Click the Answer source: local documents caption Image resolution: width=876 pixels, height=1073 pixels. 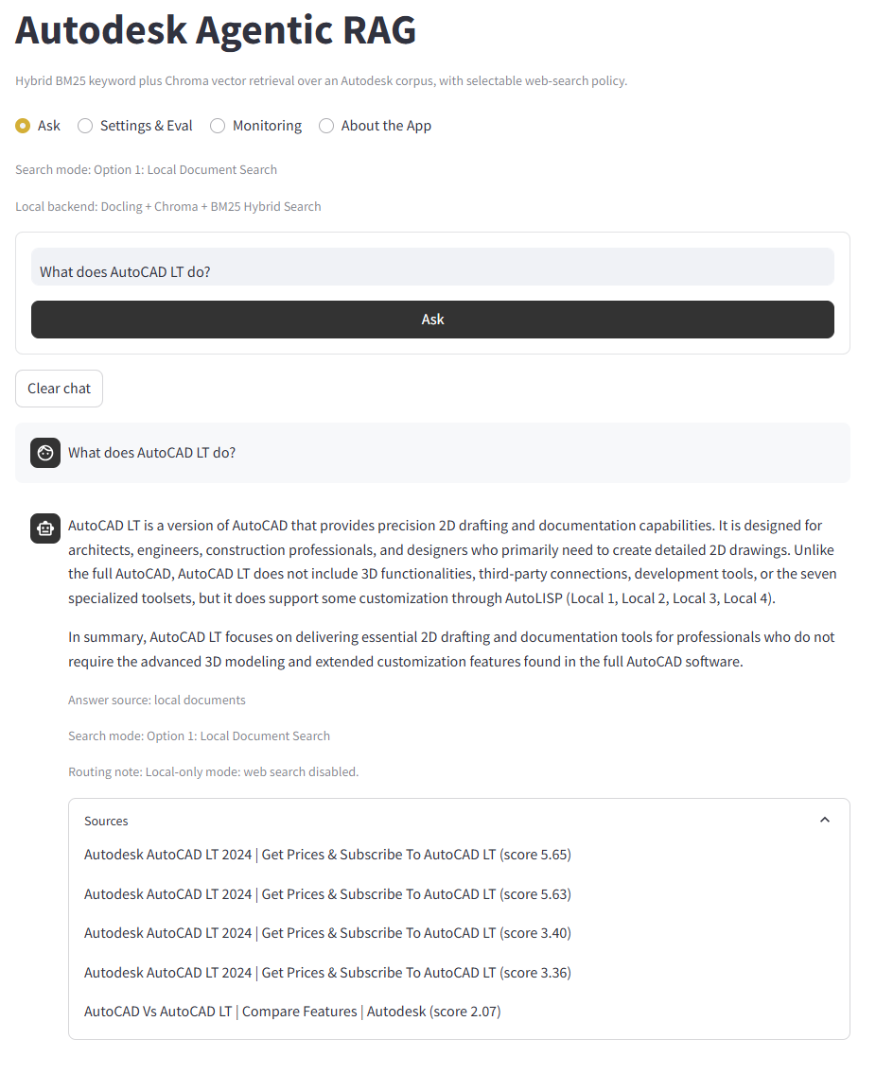pyautogui.click(x=157, y=701)
